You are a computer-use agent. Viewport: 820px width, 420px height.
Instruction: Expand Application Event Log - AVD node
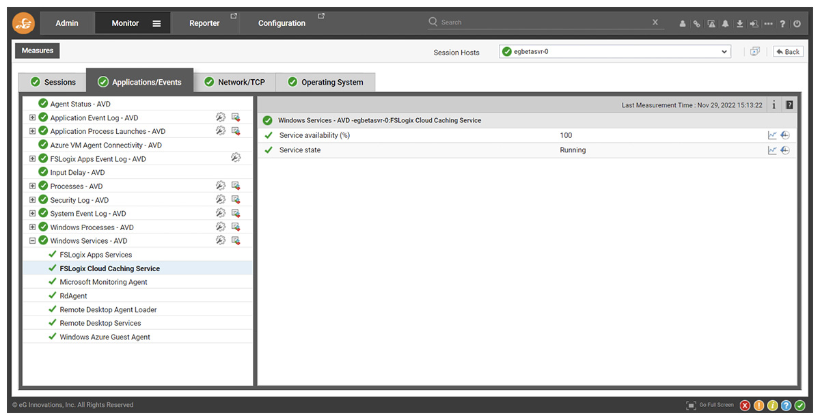point(32,117)
